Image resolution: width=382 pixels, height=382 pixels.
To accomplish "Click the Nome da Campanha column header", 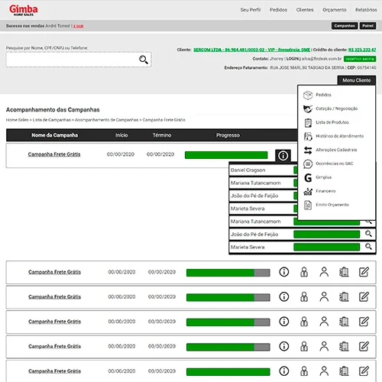I will (x=54, y=135).
